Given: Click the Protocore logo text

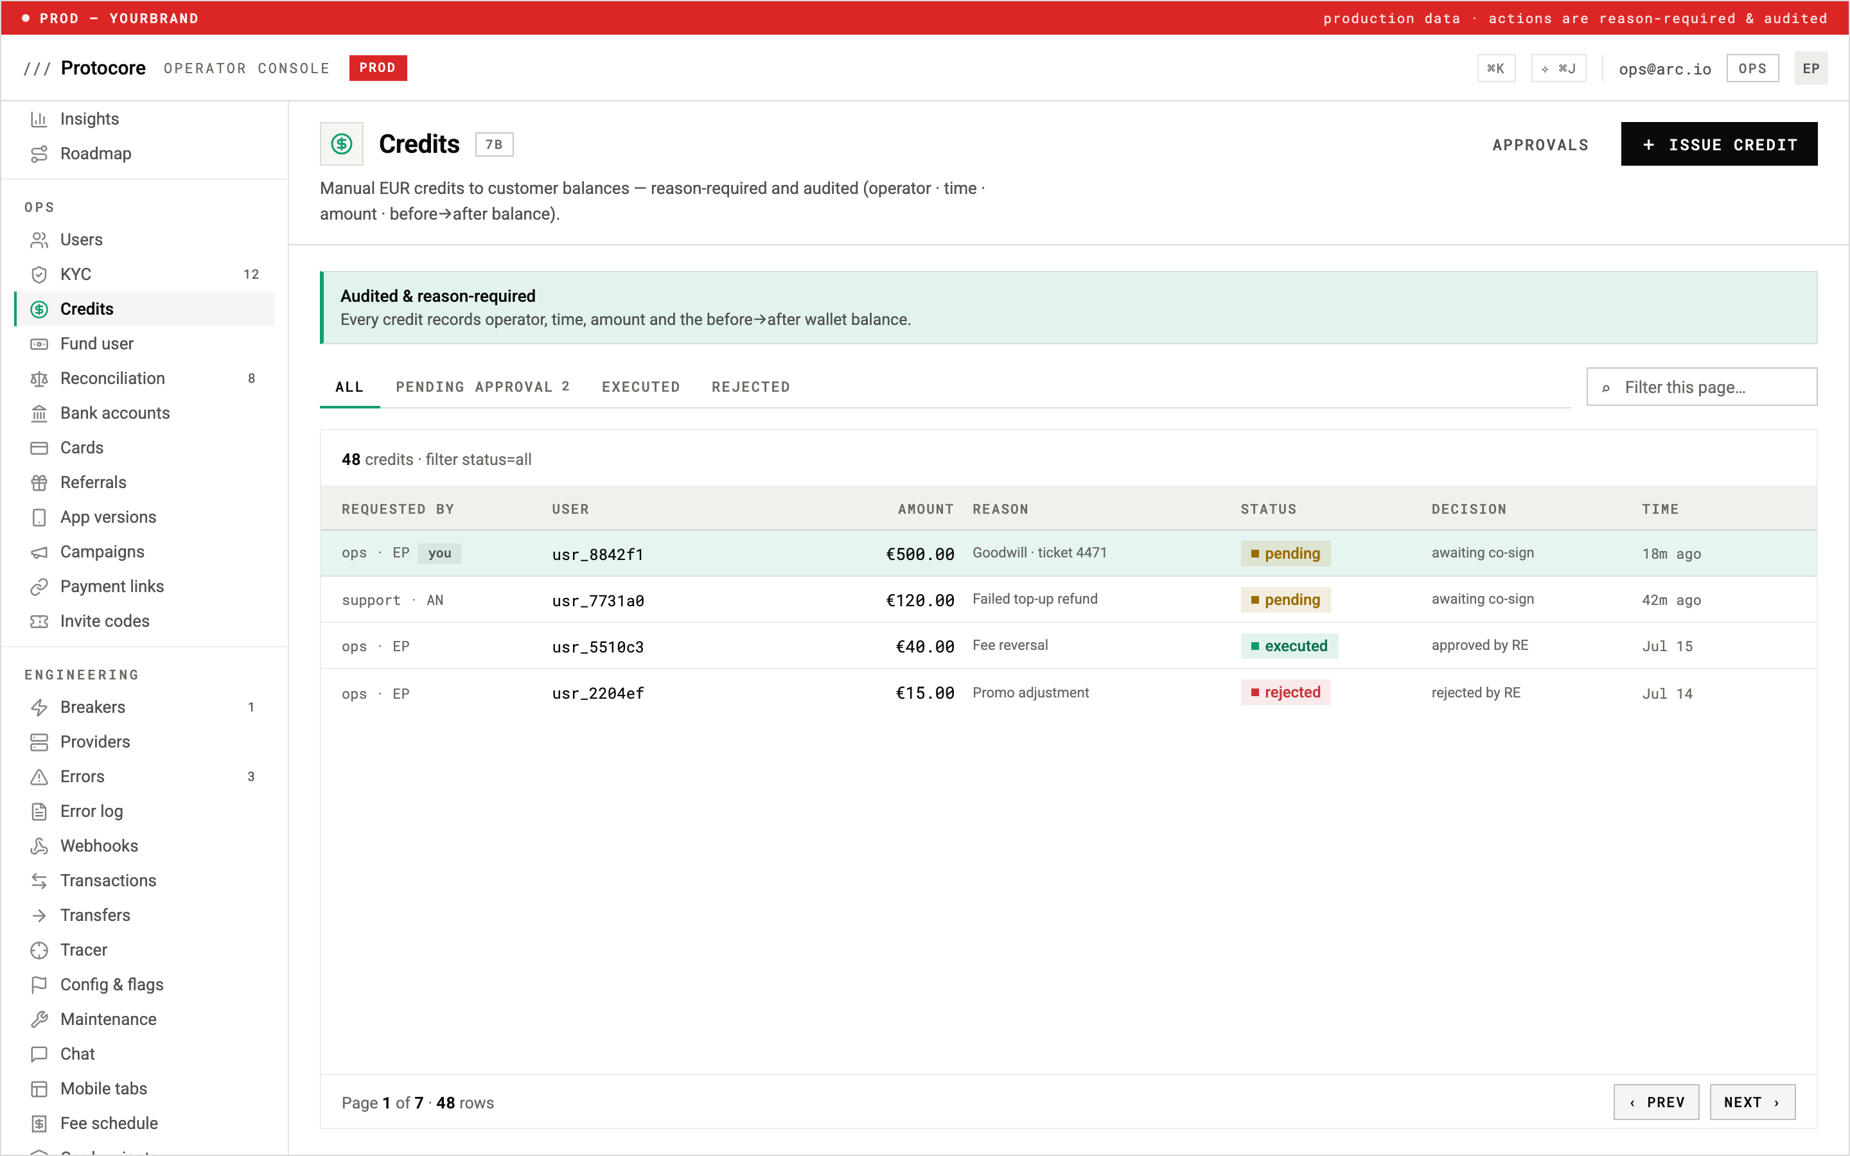Looking at the screenshot, I should [x=103, y=68].
